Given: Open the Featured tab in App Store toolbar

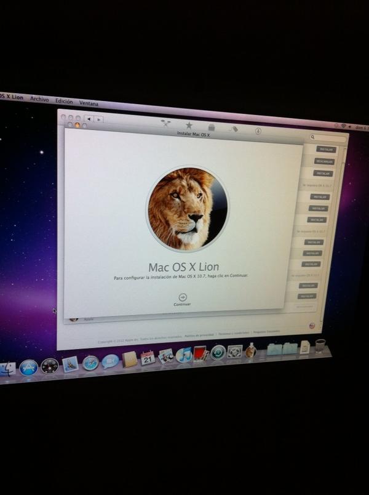Looking at the screenshot, I should point(165,123).
